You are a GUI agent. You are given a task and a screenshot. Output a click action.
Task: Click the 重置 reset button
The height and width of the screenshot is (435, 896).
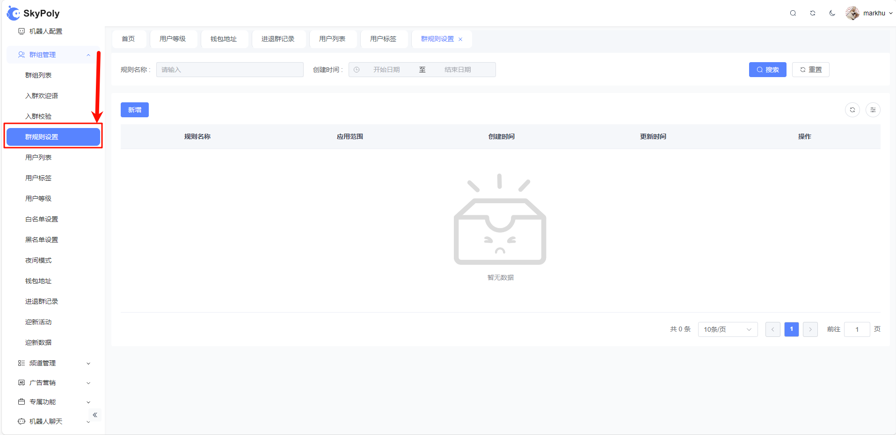click(810, 70)
